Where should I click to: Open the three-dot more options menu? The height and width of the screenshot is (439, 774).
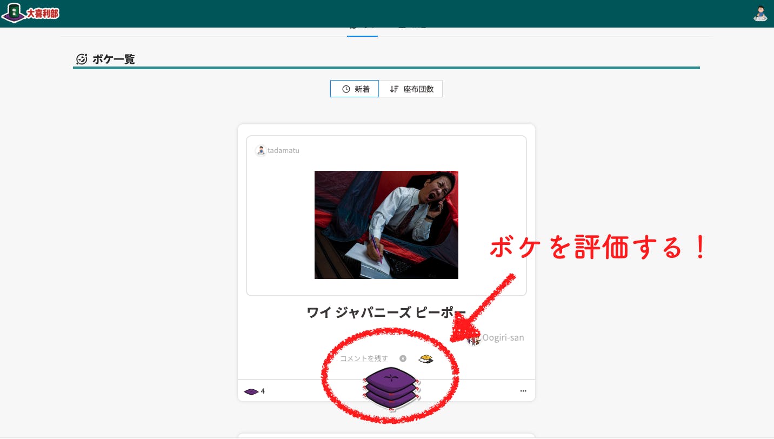tap(523, 391)
